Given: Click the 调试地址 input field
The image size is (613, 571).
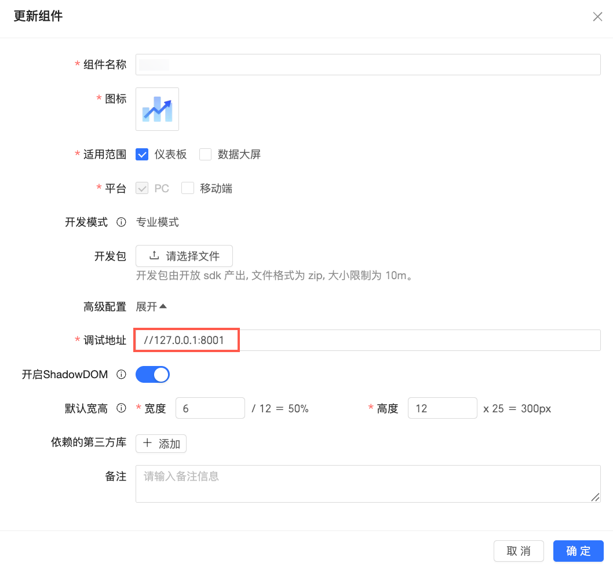Looking at the screenshot, I should click(368, 340).
